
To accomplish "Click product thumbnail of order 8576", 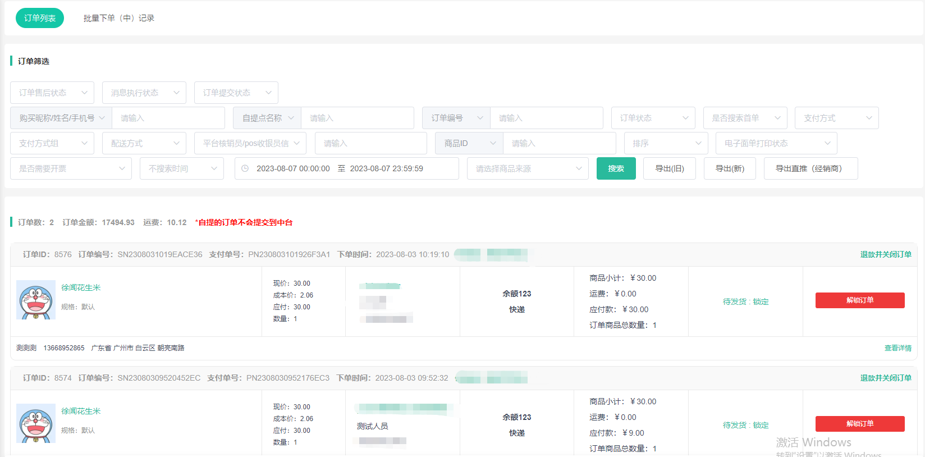I will point(36,300).
